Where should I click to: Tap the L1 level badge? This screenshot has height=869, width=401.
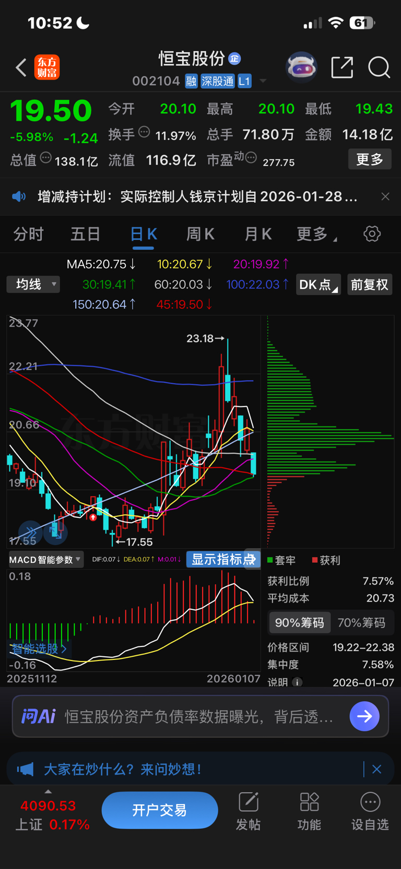coord(244,81)
